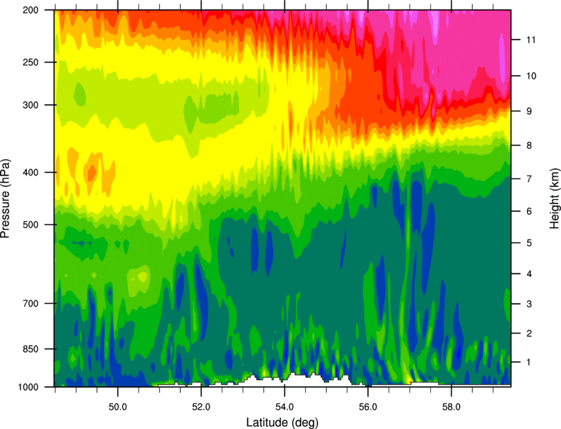Screen dimensions: 561x429
Task: Pick the 6 km height label
Action: (x=529, y=211)
